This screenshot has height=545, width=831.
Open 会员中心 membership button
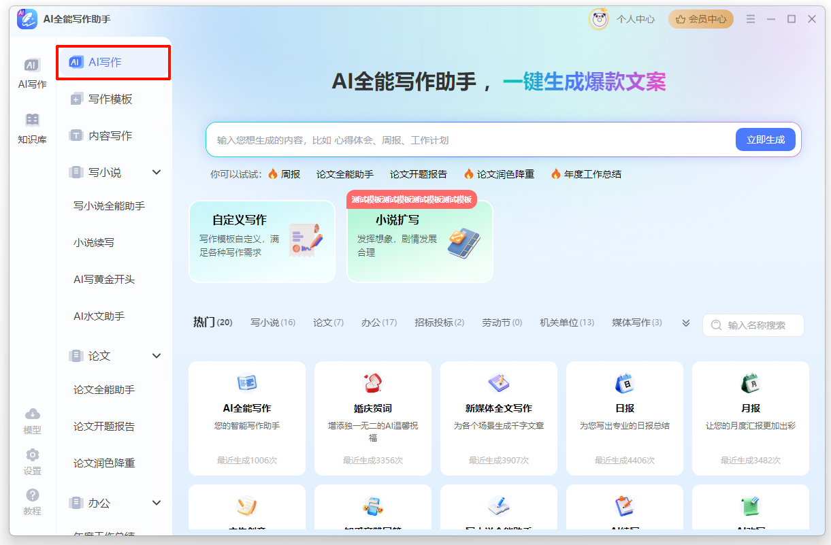tap(700, 19)
